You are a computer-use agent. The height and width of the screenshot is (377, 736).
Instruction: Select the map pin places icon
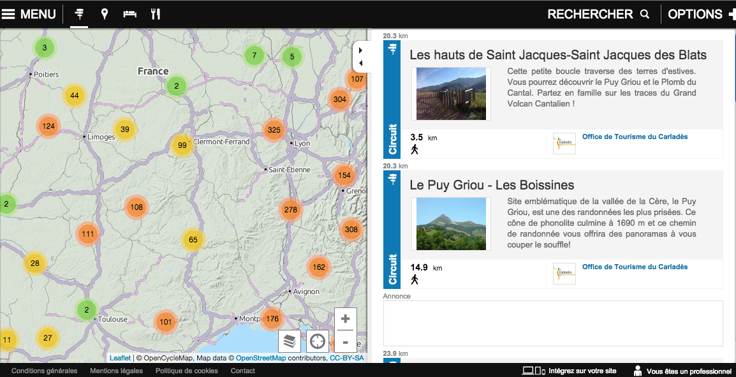click(x=105, y=14)
